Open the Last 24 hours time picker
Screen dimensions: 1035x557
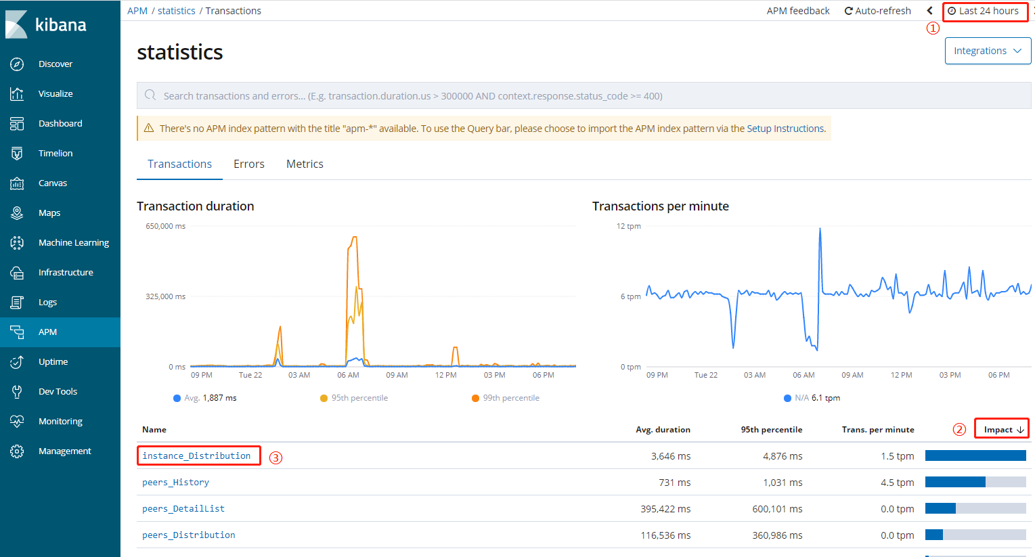(x=985, y=11)
